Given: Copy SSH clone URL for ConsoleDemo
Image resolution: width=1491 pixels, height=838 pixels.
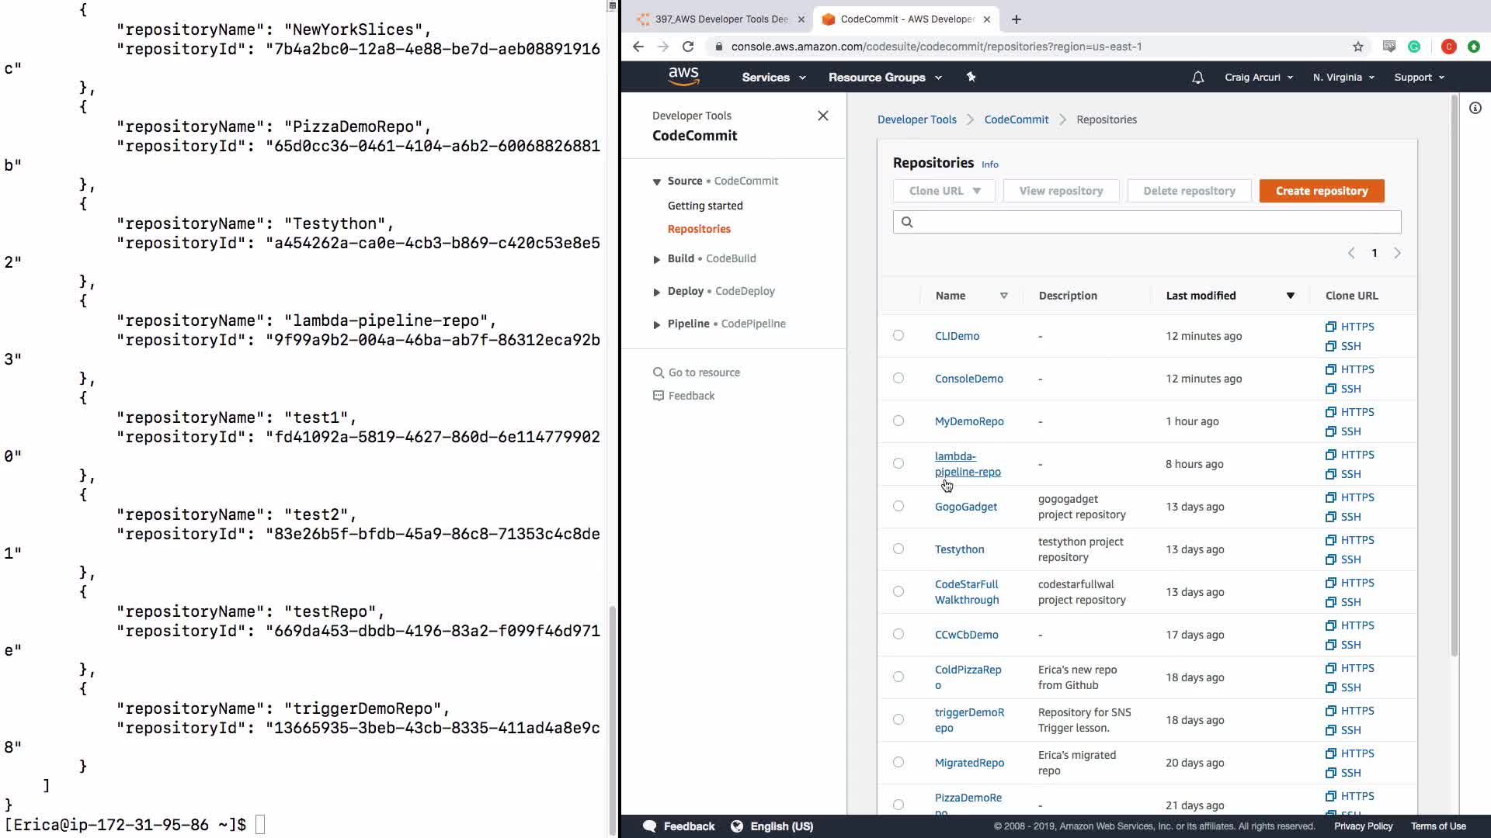Looking at the screenshot, I should 1343,389.
